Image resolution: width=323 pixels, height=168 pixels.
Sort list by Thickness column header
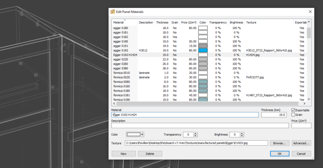point(162,22)
